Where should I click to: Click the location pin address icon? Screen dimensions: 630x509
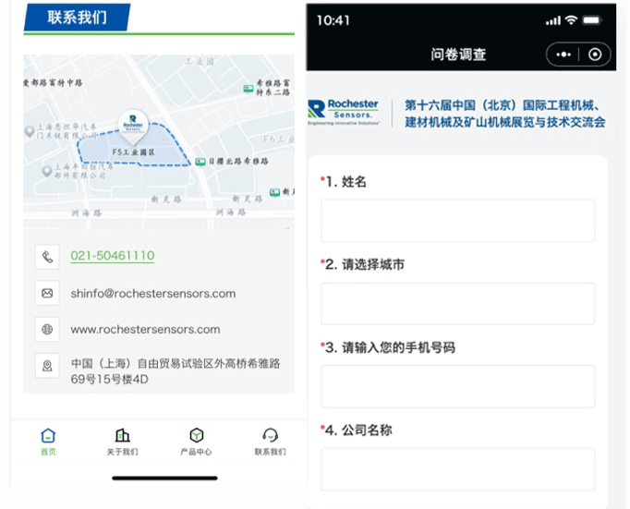tap(47, 366)
